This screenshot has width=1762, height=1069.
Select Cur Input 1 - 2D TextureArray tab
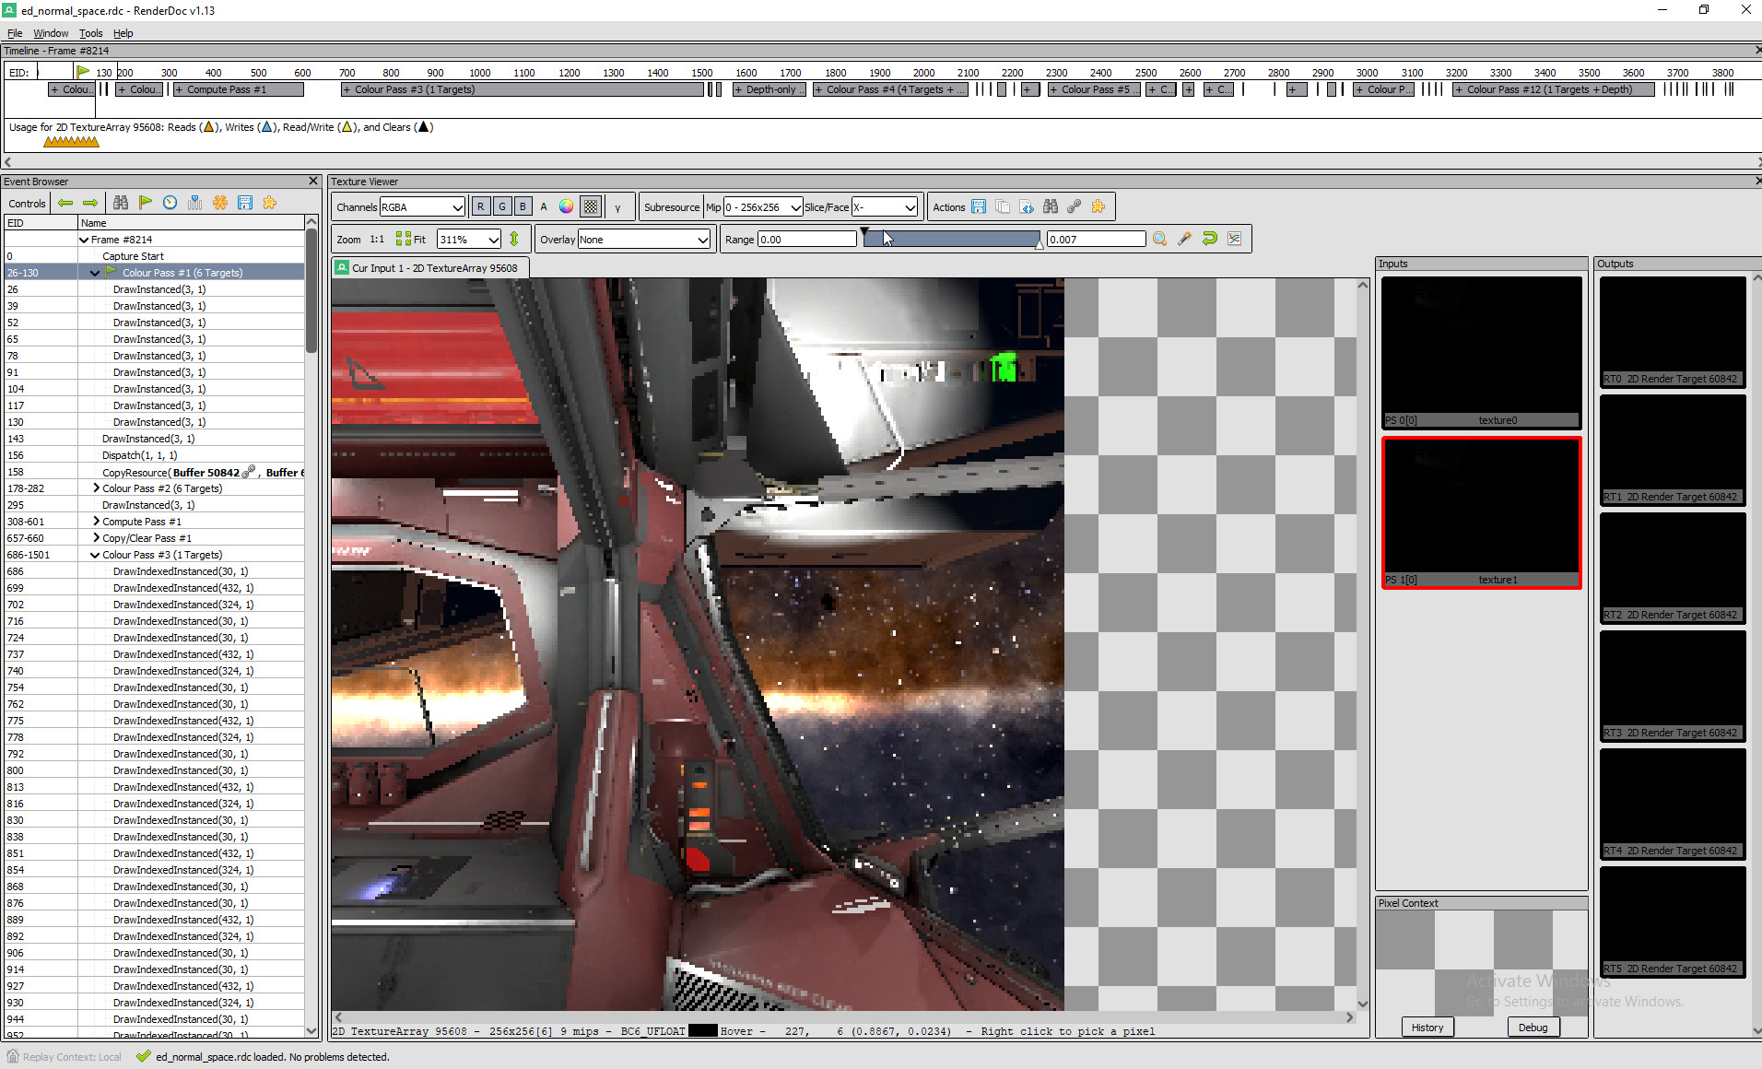point(430,268)
